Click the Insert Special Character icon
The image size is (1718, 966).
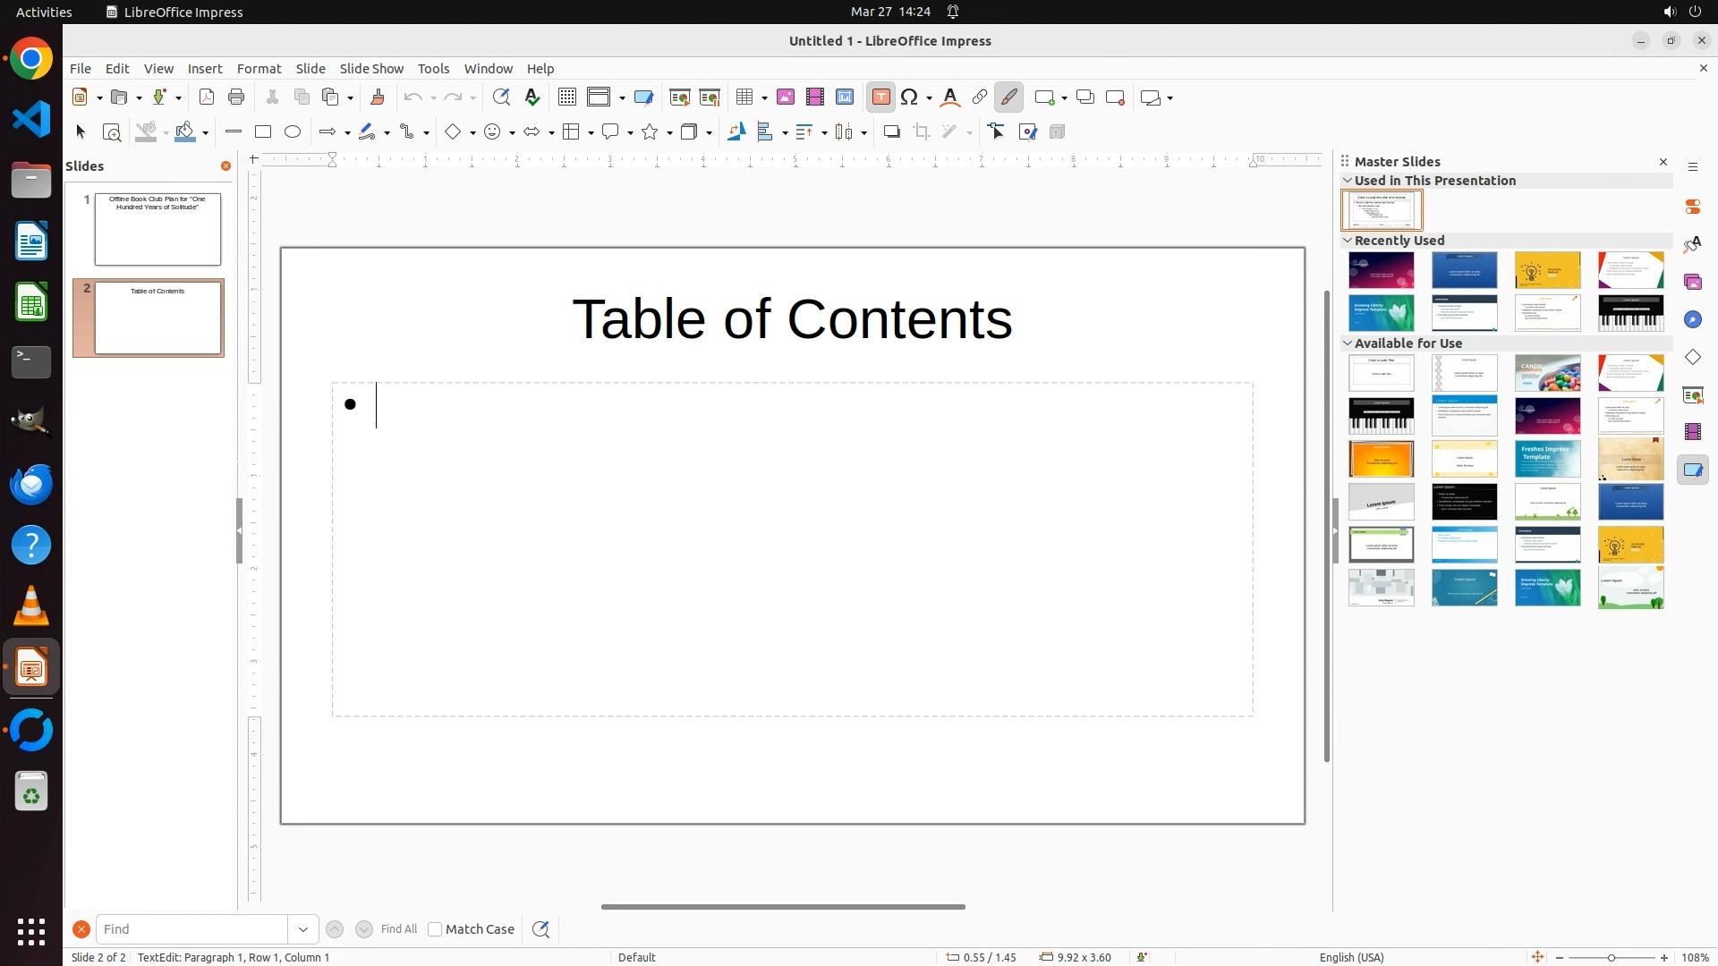tap(910, 97)
